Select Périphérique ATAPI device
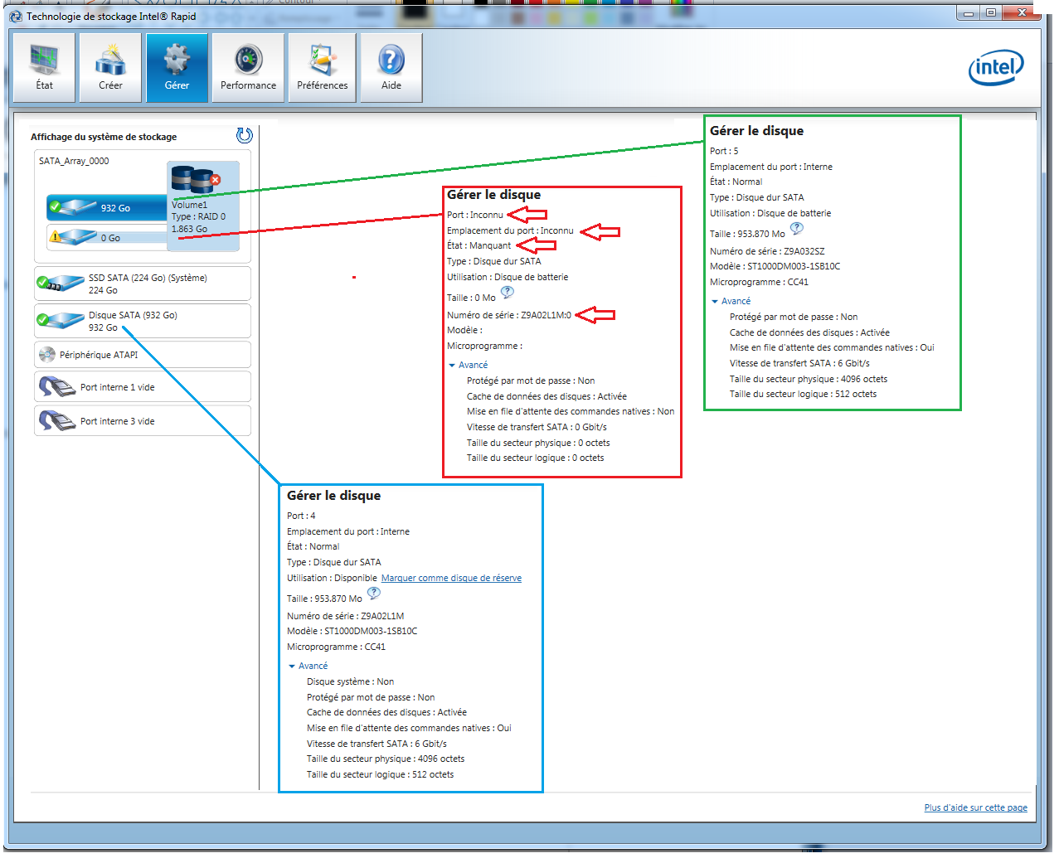Screen dimensions: 1059x863 pos(143,355)
